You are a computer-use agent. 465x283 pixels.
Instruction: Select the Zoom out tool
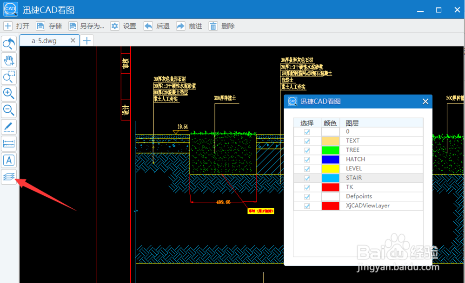[9, 110]
